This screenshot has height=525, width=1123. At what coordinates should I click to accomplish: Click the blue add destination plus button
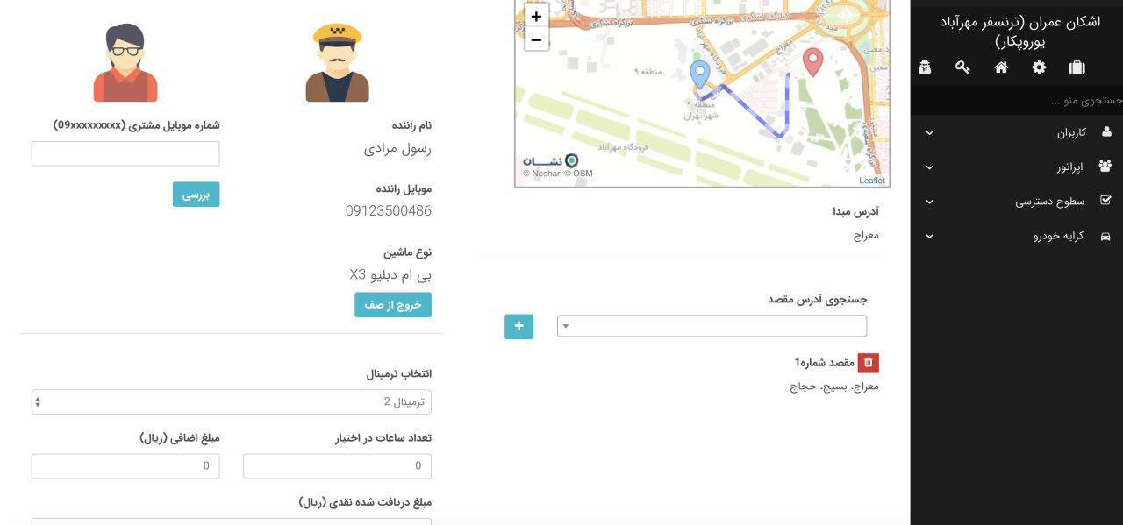click(519, 326)
